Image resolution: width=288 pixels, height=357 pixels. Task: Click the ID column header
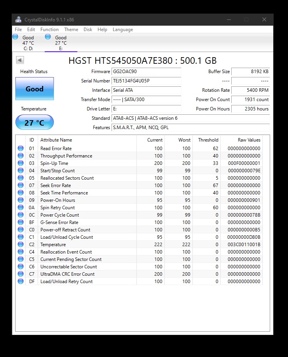[x=31, y=140]
